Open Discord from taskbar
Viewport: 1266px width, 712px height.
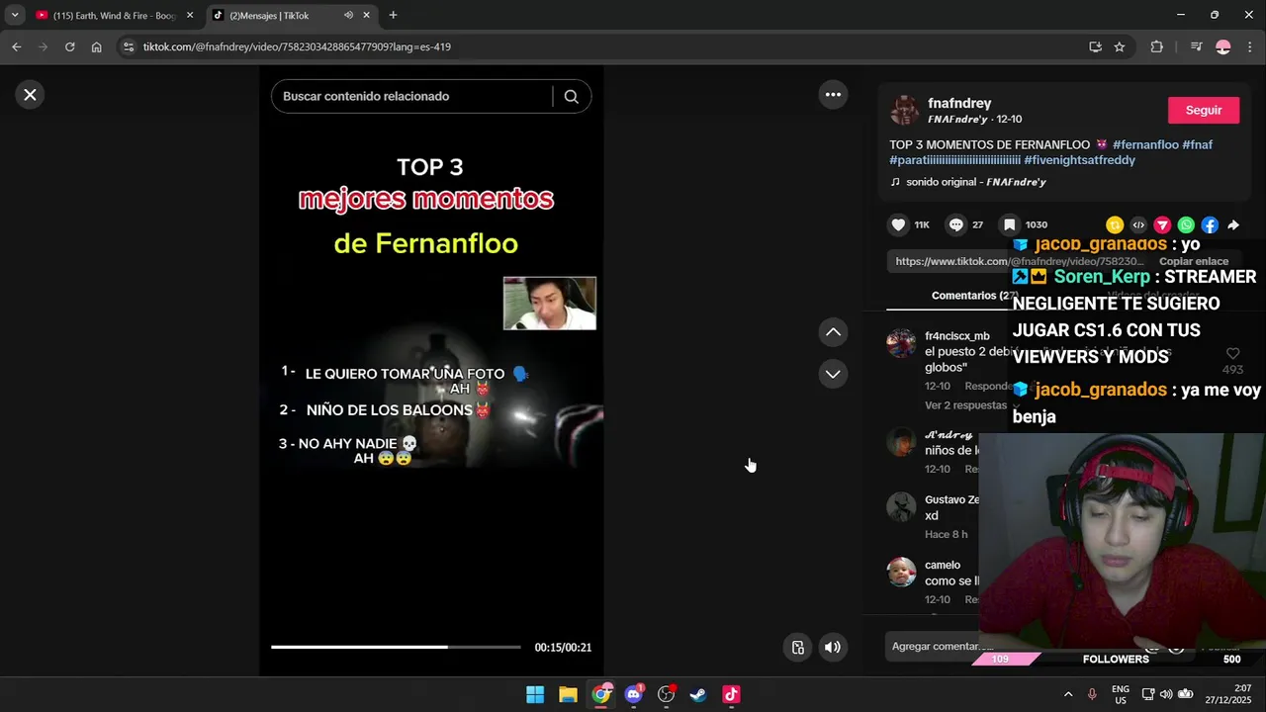click(634, 694)
